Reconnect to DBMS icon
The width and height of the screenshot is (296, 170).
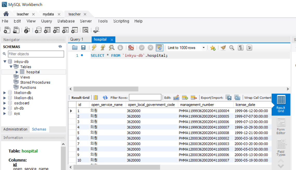point(96,30)
